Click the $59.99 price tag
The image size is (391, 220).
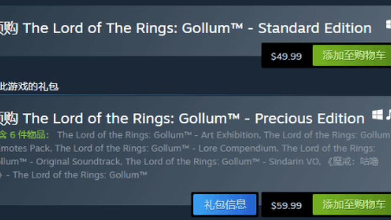pos(286,205)
